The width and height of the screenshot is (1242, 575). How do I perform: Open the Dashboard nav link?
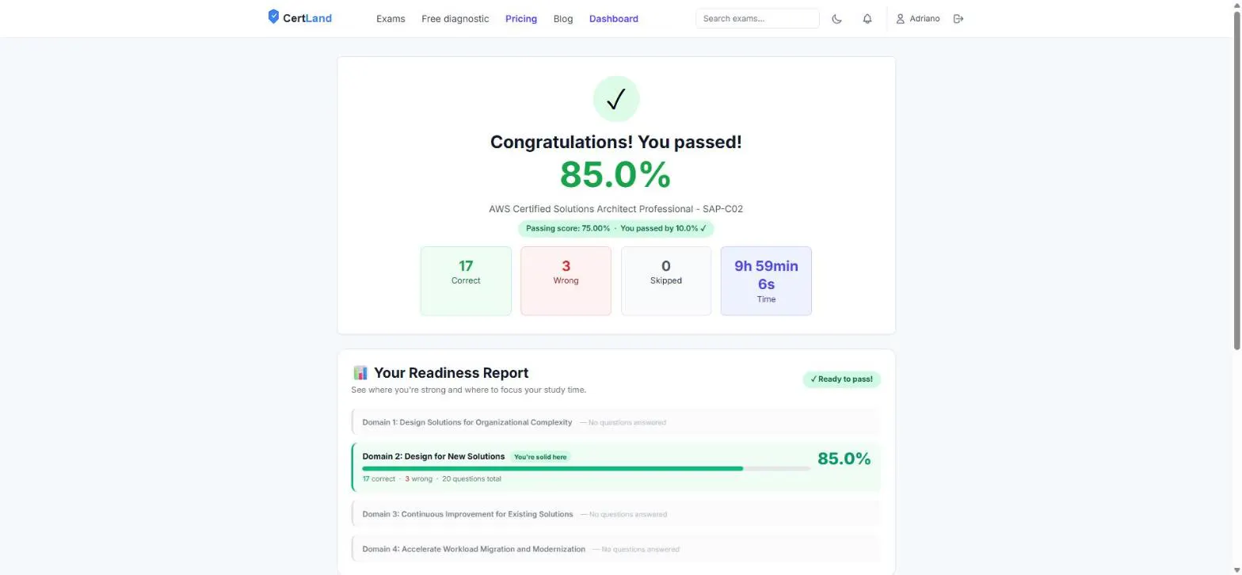click(614, 19)
